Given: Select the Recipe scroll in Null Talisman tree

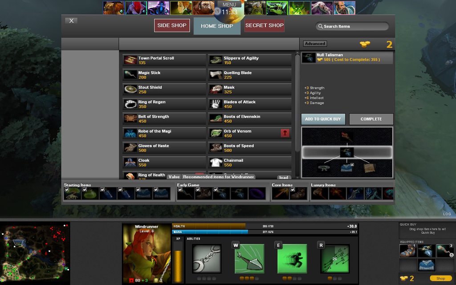Looking at the screenshot, I should pos(369,168).
